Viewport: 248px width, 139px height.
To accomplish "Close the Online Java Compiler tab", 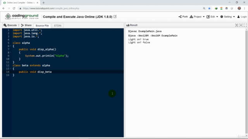I will pos(38,3).
